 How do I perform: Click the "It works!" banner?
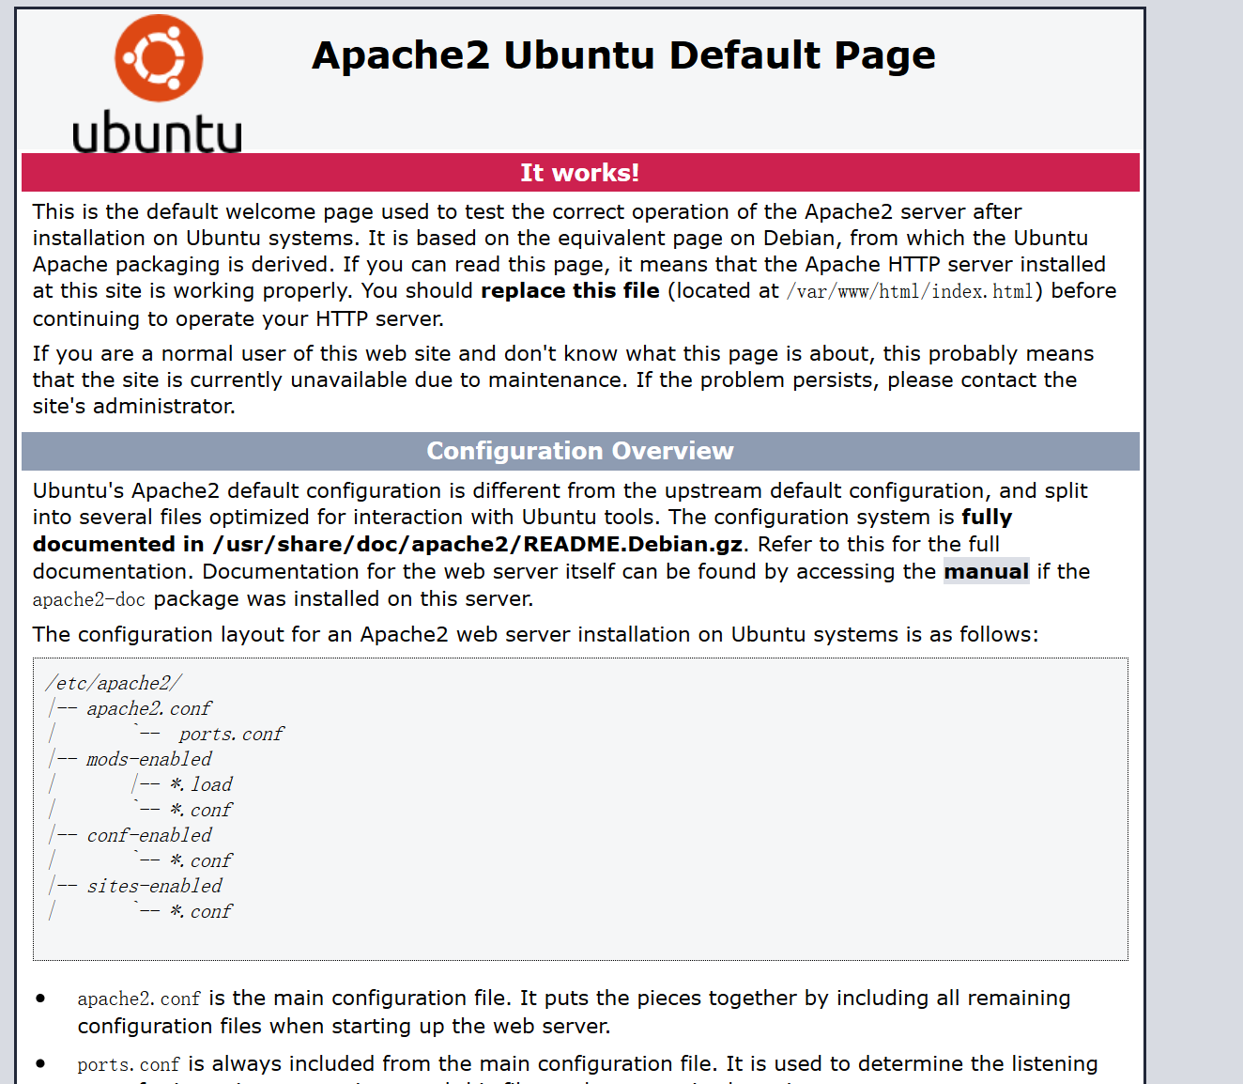(x=580, y=173)
